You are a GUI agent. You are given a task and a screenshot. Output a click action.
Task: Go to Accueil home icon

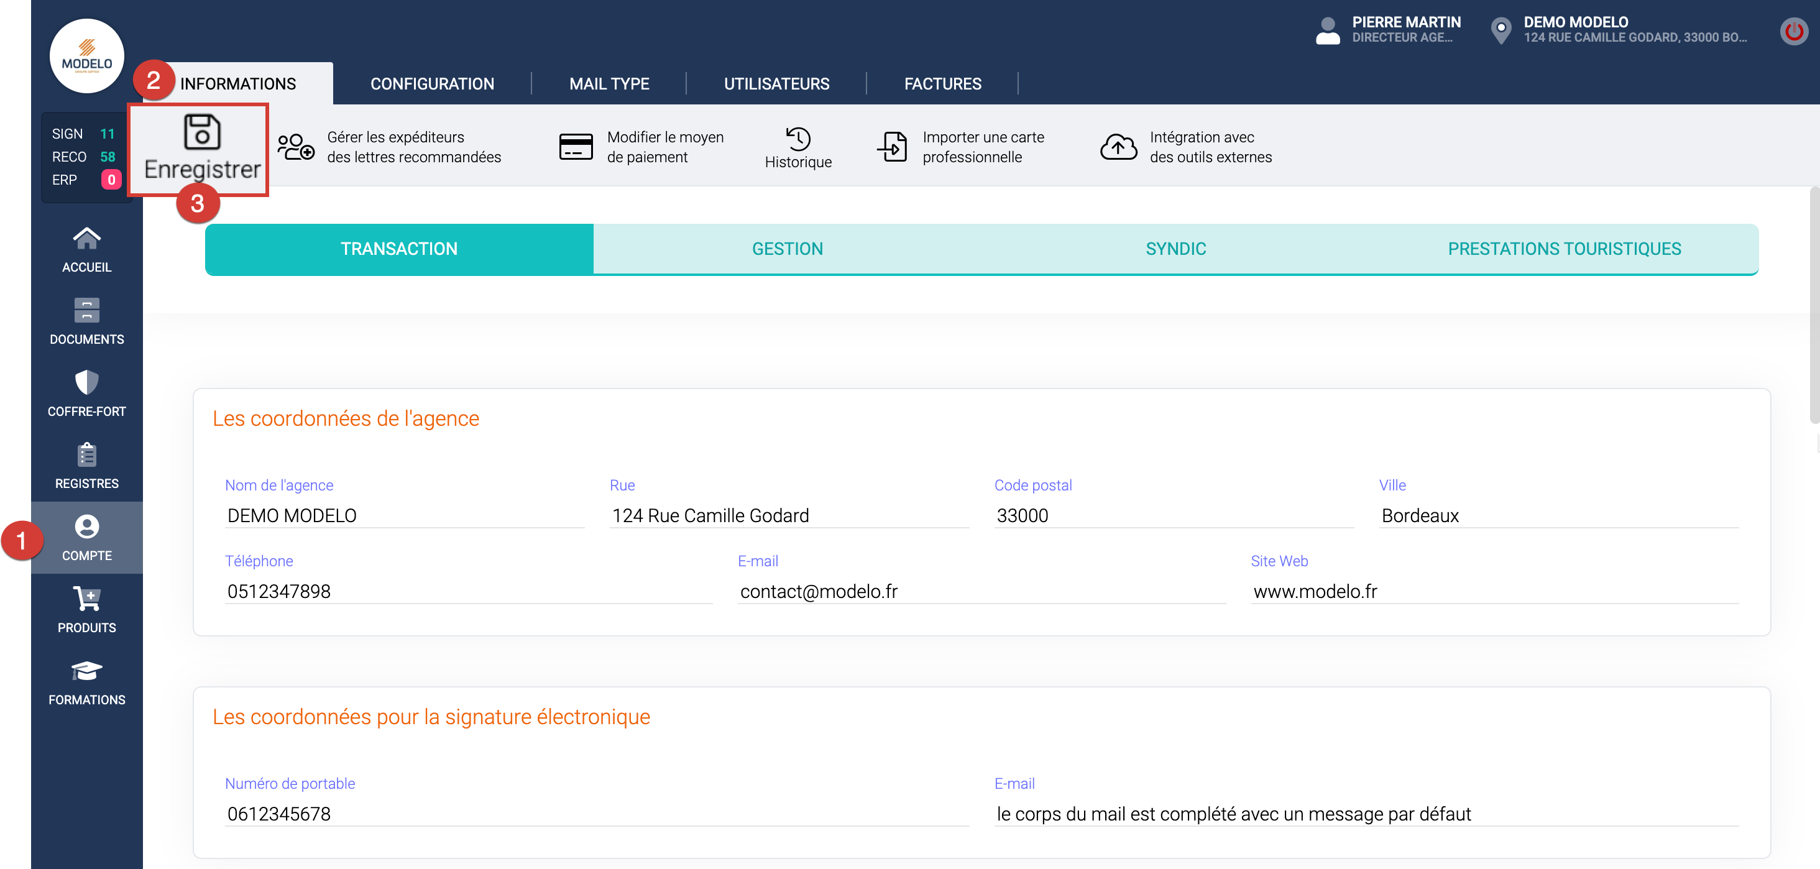86,239
